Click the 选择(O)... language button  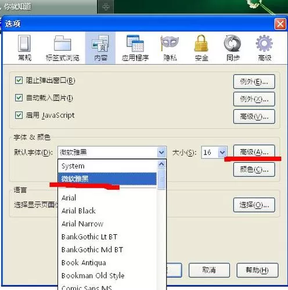(x=254, y=205)
